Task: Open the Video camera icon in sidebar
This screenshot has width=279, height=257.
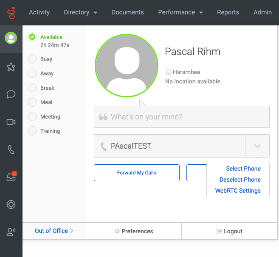Action: [x=11, y=122]
